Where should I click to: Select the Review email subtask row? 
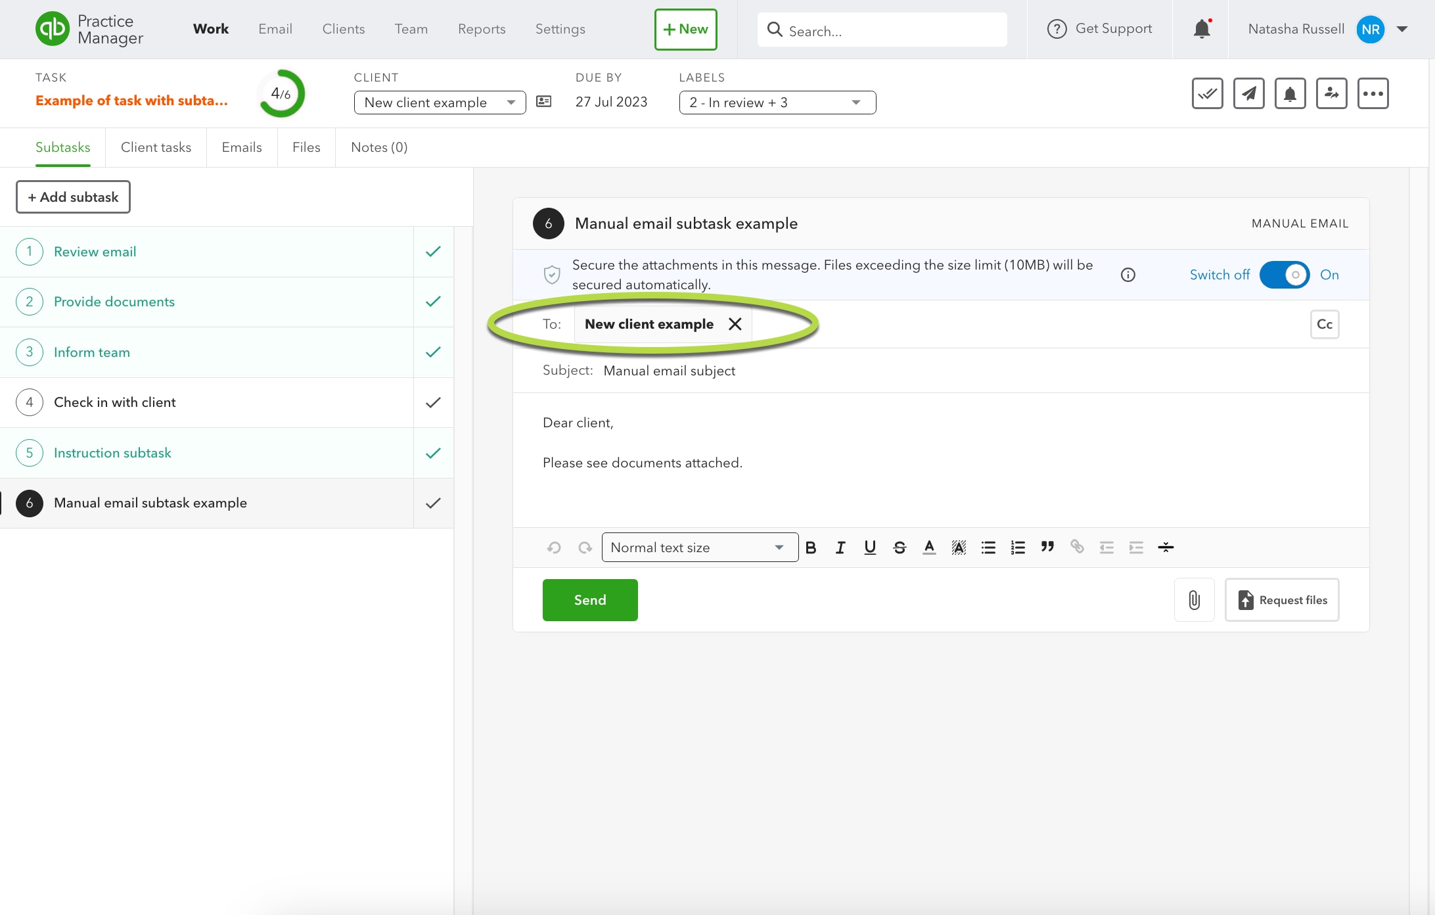click(207, 252)
